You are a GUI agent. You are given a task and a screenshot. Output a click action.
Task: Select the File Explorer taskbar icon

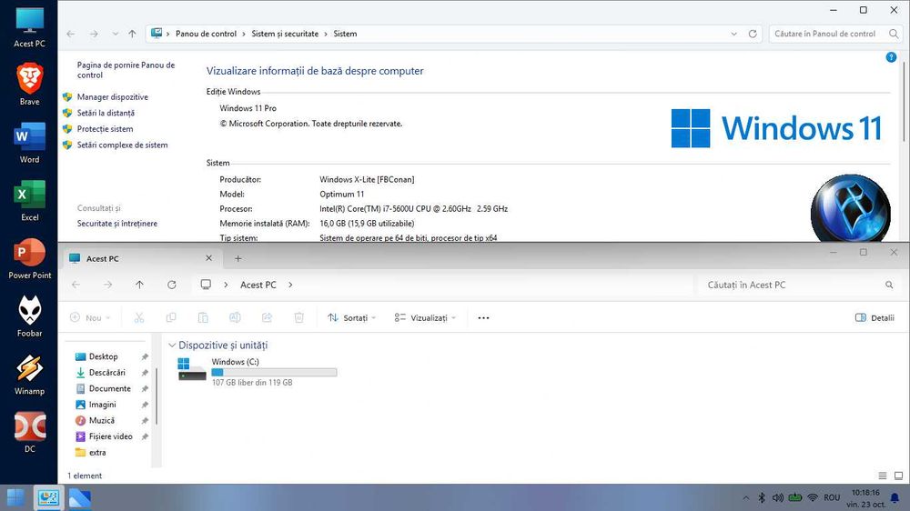80,497
